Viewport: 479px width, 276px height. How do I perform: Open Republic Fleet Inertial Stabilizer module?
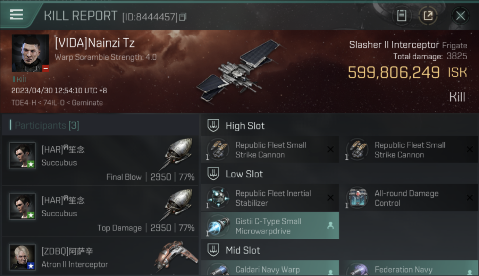point(270,198)
